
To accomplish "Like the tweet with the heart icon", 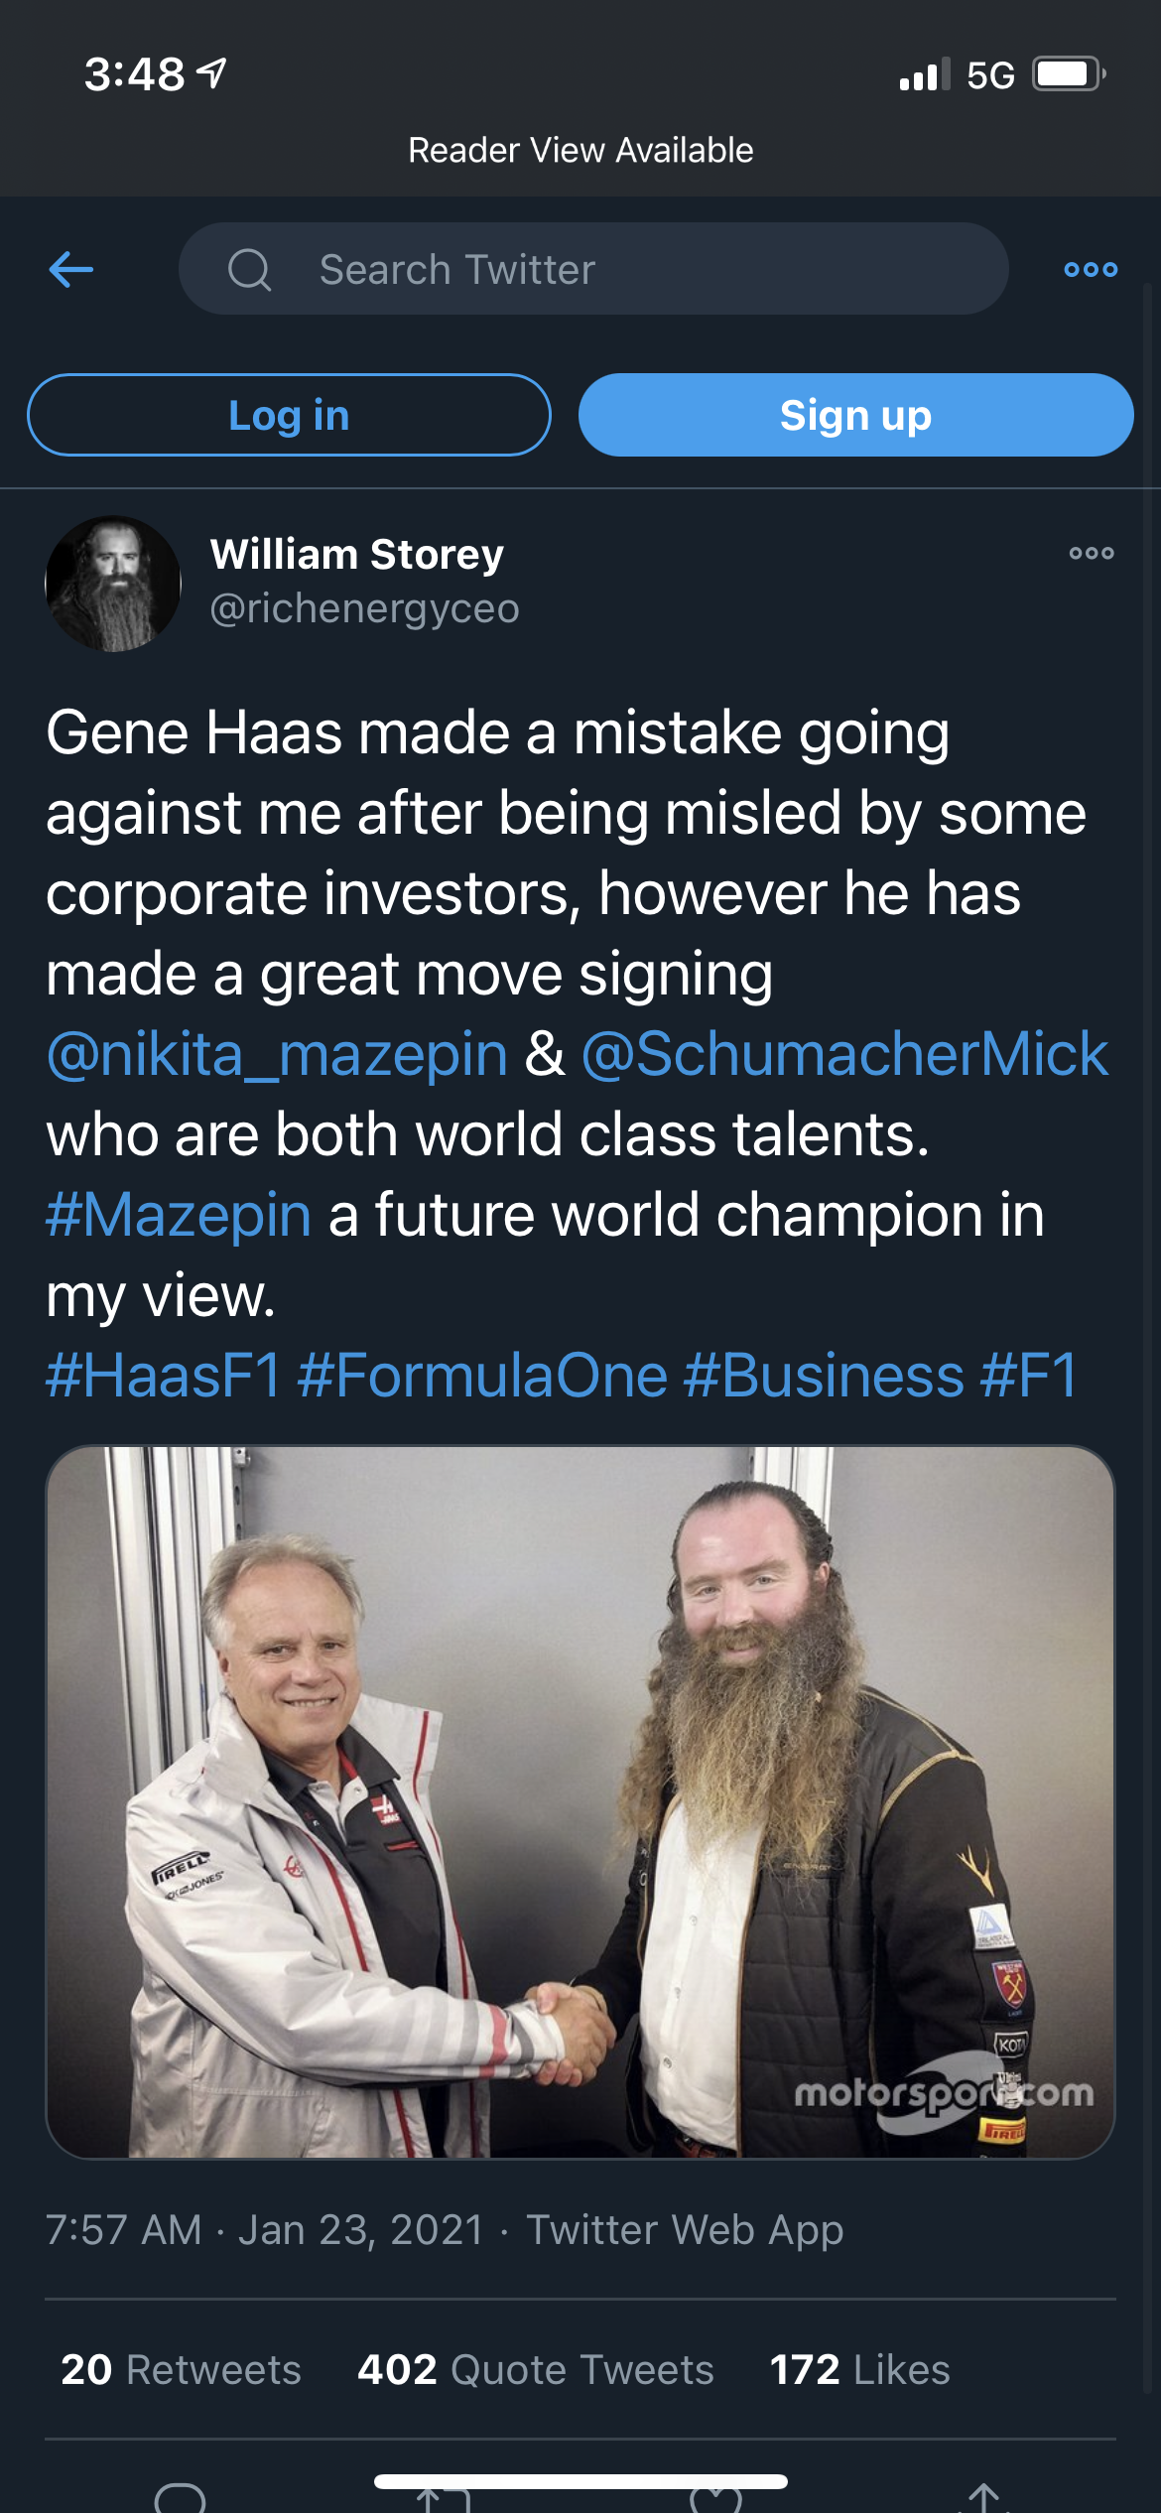I will [715, 2501].
